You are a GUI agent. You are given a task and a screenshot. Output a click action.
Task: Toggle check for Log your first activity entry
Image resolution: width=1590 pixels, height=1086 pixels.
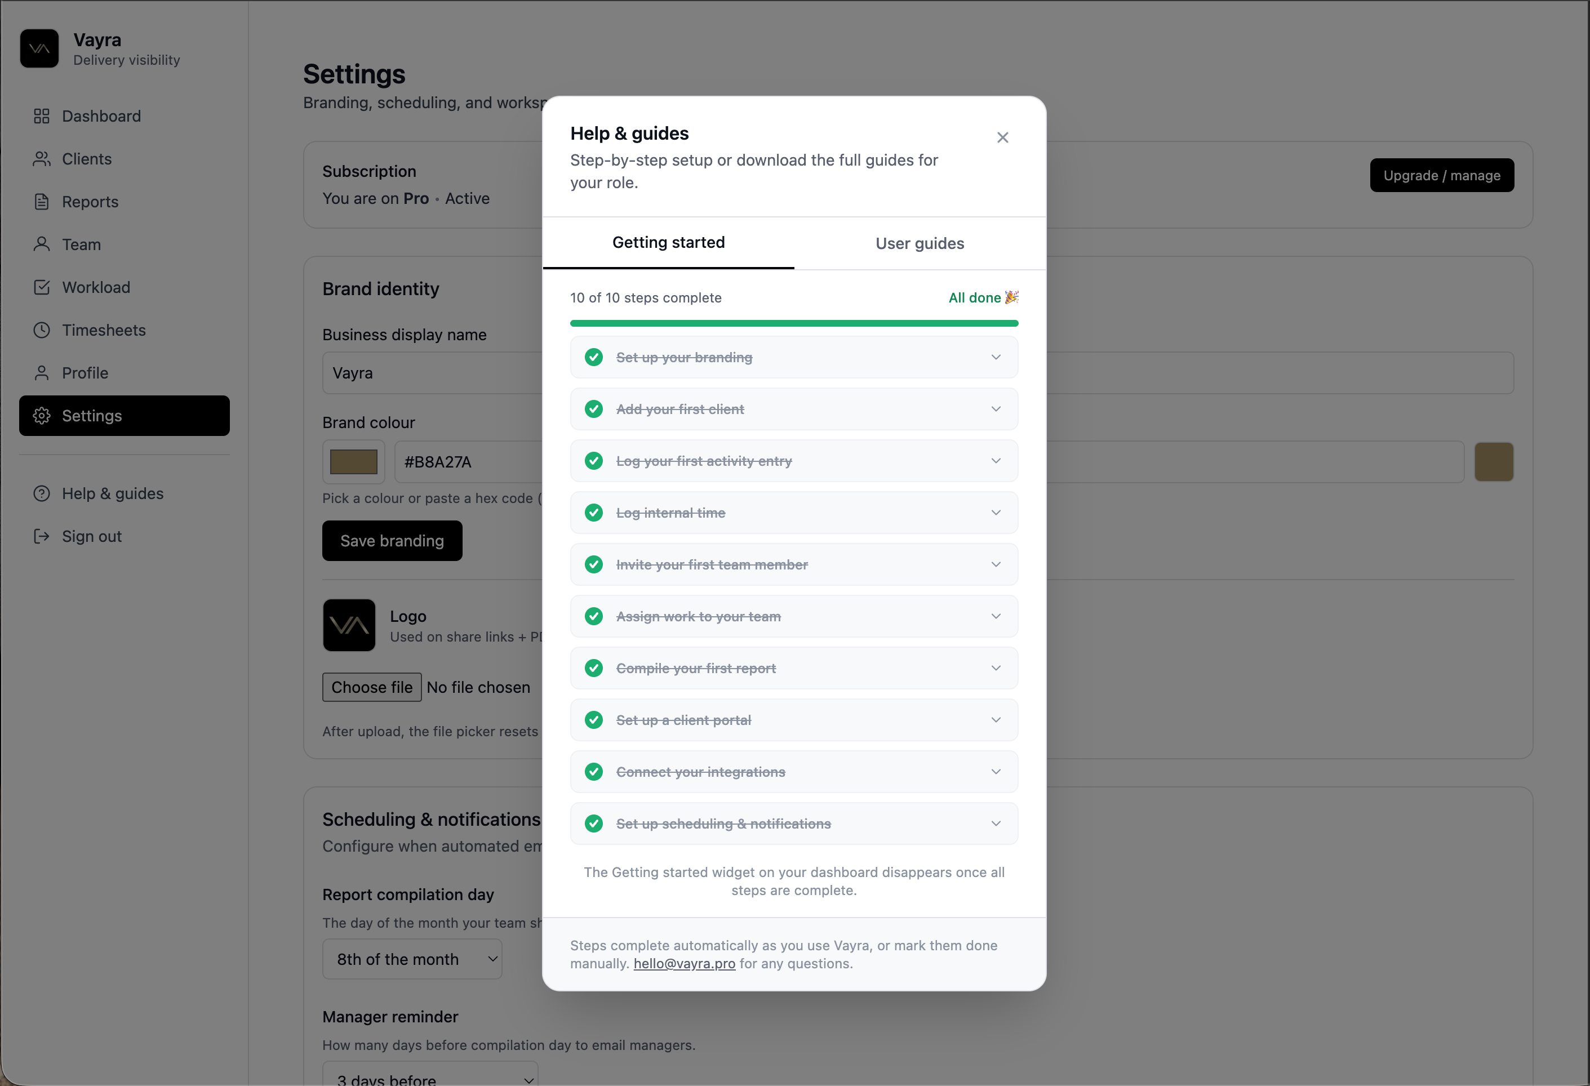(594, 461)
